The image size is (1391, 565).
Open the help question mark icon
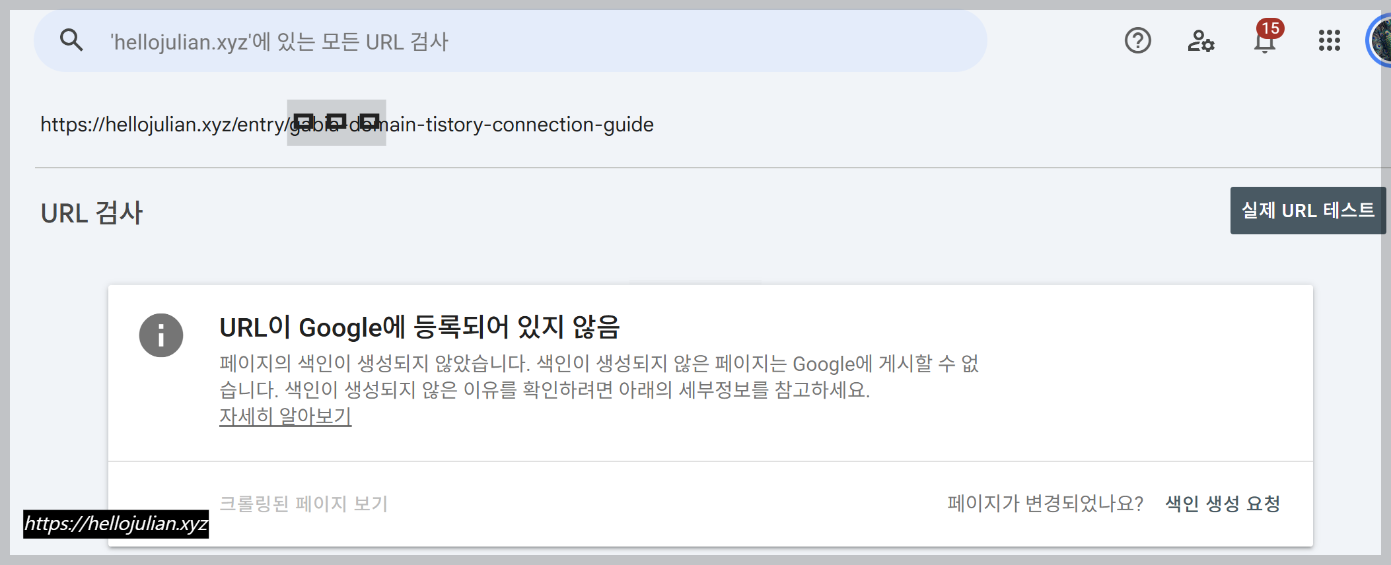(x=1137, y=41)
